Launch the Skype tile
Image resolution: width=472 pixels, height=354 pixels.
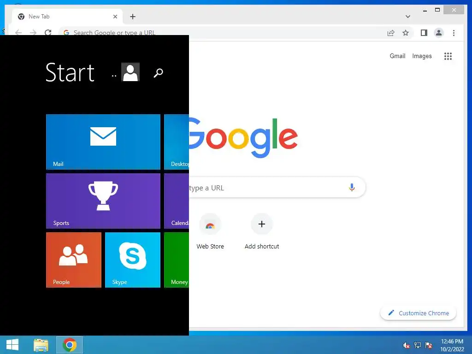coord(132,260)
